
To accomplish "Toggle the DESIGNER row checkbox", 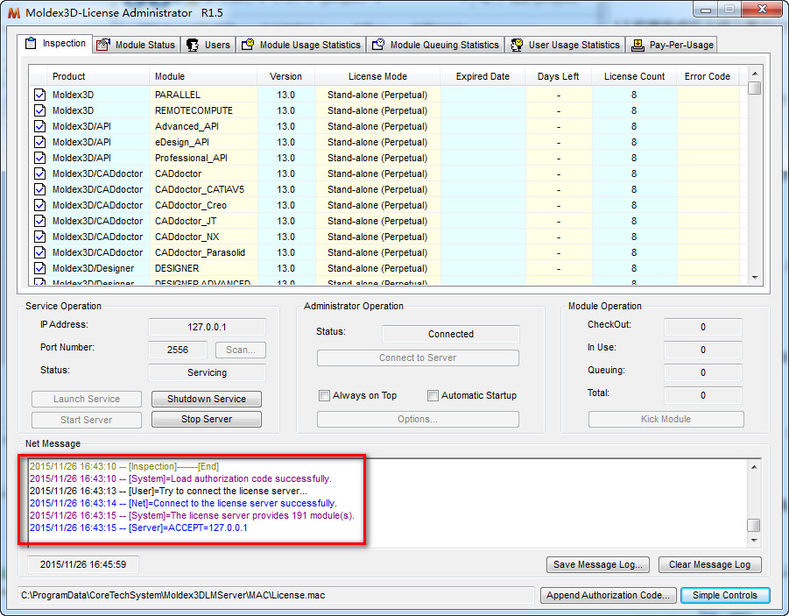I will 39,268.
